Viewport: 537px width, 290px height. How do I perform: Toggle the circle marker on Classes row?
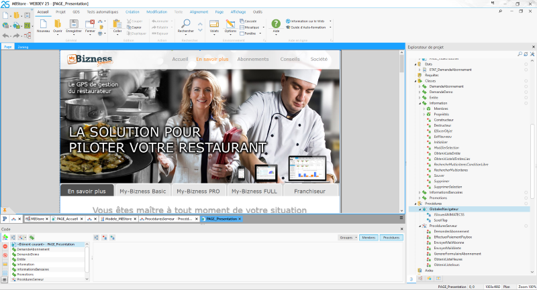coord(526,81)
